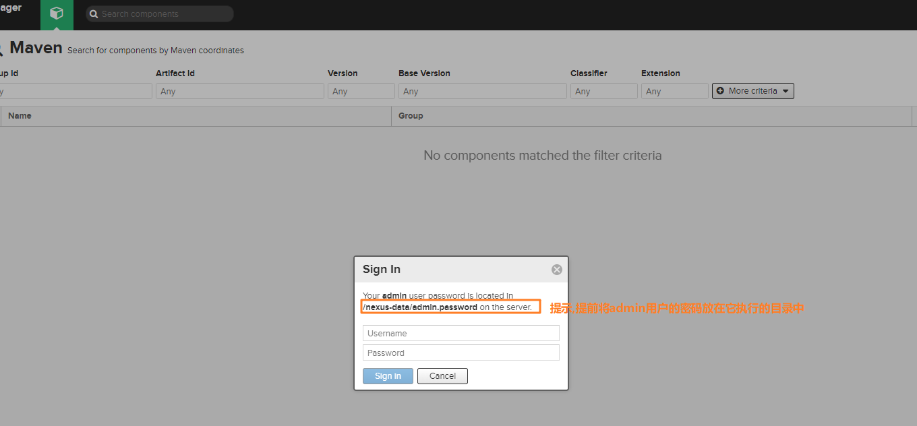This screenshot has width=917, height=426.
Task: Focus the Password field in Sign In dialog
Action: [x=461, y=353]
